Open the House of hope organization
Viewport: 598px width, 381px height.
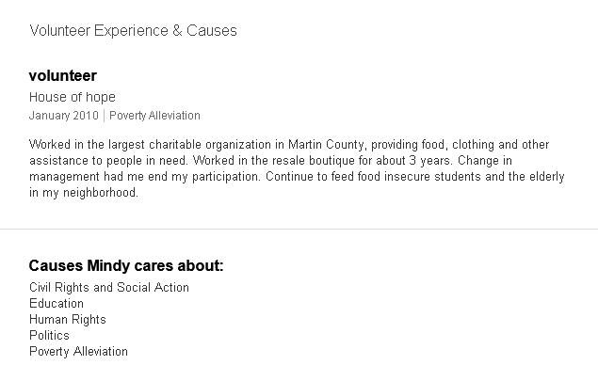(72, 97)
